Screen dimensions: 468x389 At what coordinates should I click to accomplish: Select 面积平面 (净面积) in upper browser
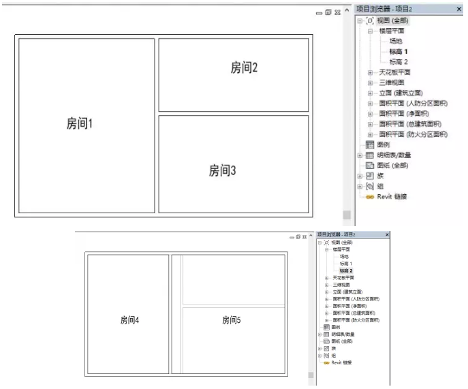pyautogui.click(x=406, y=114)
